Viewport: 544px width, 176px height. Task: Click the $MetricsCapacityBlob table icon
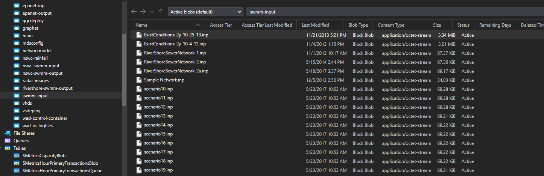[16, 156]
